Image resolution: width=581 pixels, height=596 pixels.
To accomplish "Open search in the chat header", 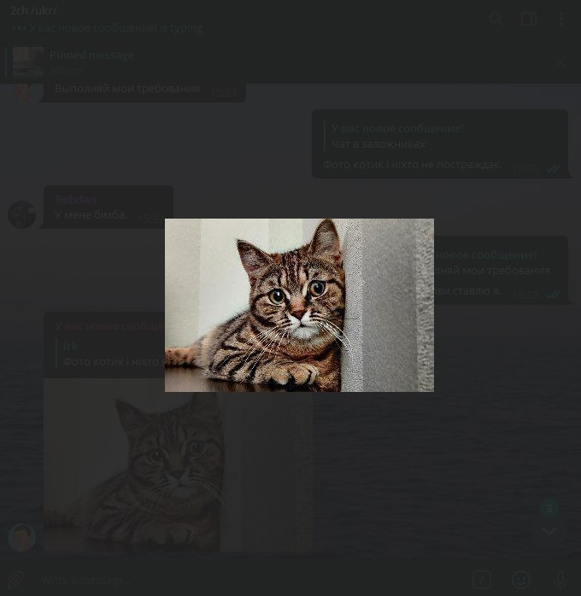I will 496,18.
